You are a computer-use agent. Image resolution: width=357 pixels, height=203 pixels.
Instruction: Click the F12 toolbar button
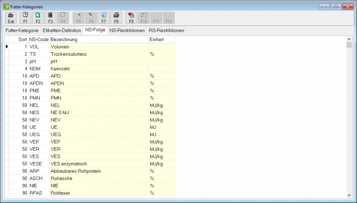[x=169, y=18]
